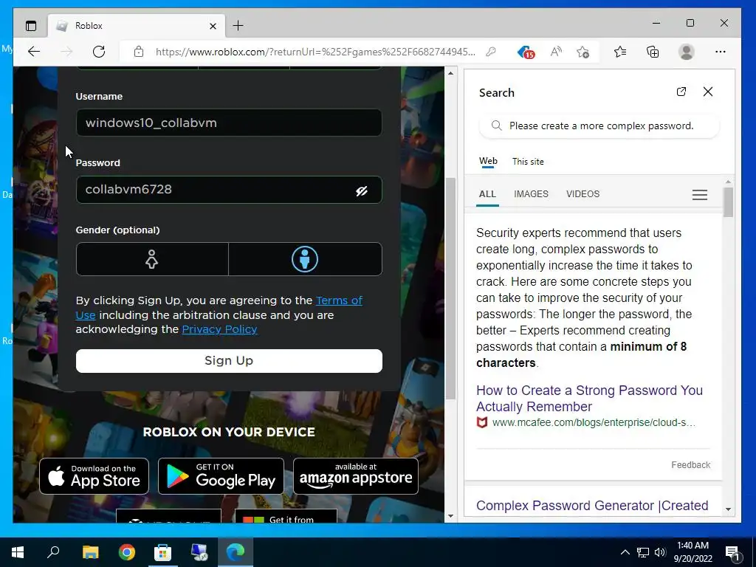756x567 pixels.
Task: Open a new browser tab
Action: (x=238, y=26)
